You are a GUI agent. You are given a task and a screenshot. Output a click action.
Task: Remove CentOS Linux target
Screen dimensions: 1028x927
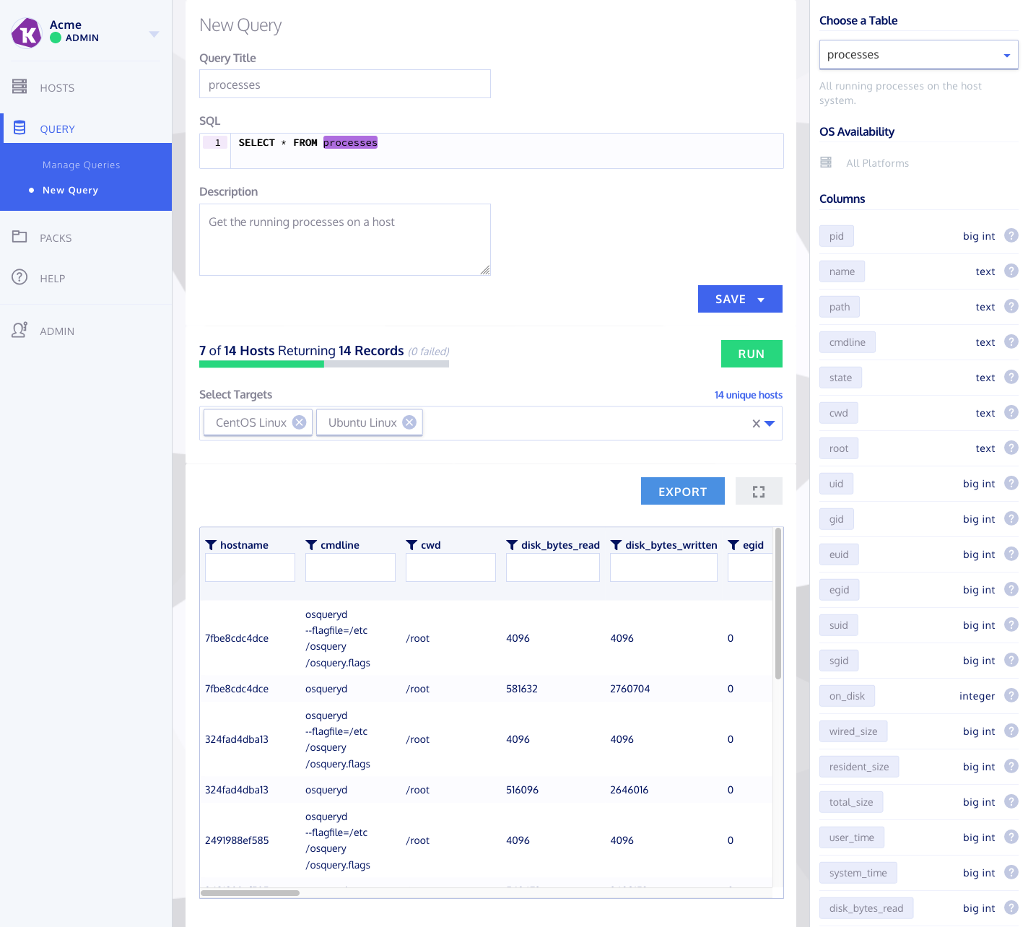(299, 422)
